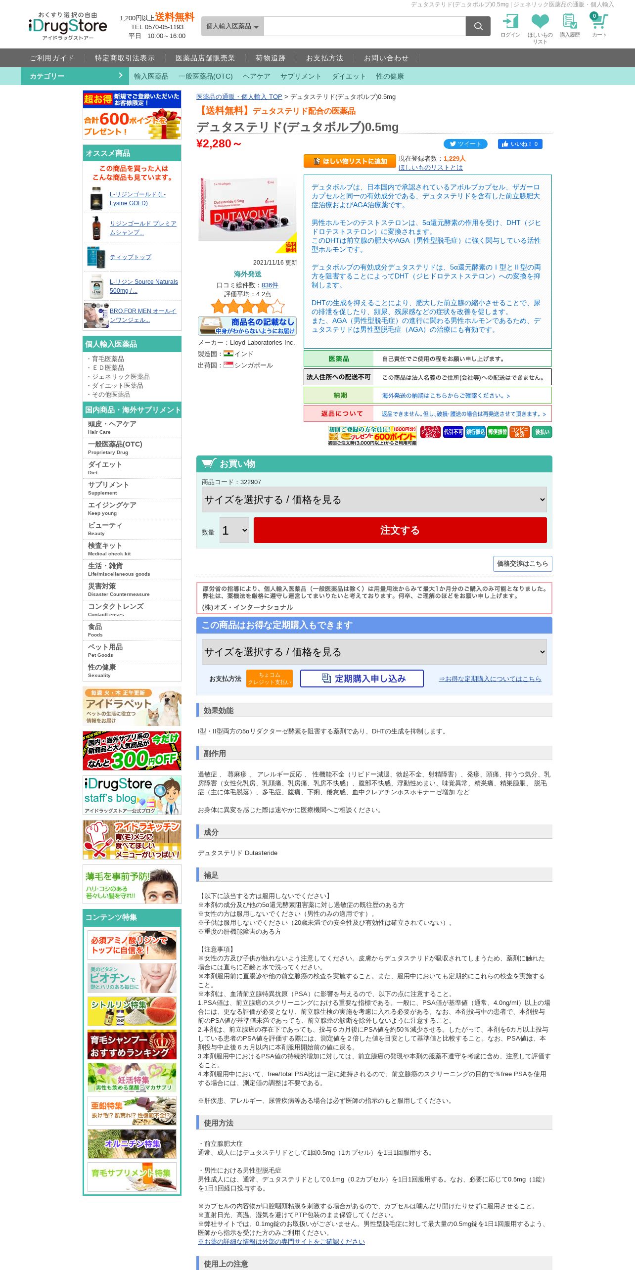Click the 後払い payment icon

click(x=542, y=432)
